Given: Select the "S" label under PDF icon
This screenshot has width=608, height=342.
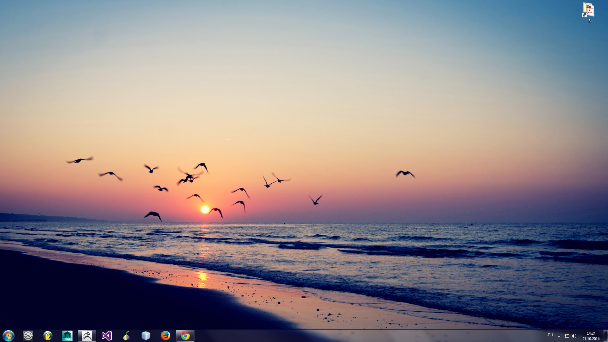Looking at the screenshot, I should point(590,21).
